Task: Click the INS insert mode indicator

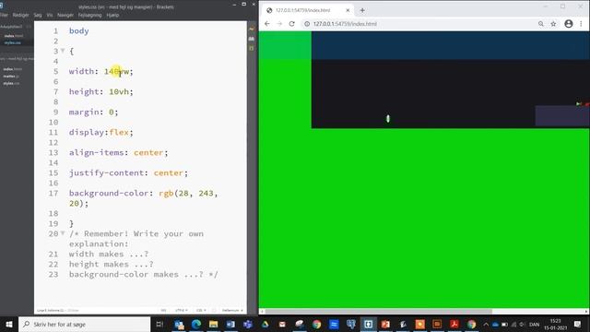Action: tap(164, 311)
